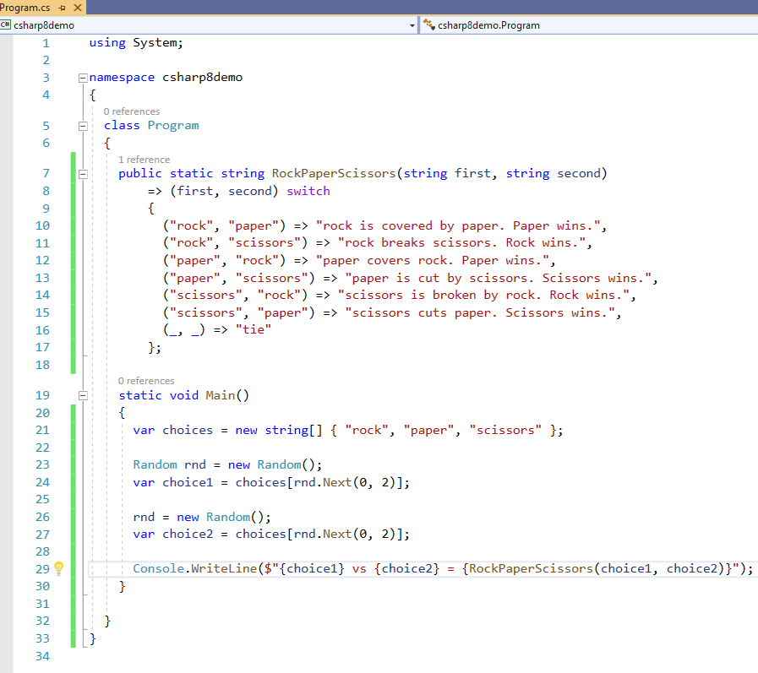The image size is (758, 673).
Task: Click 'choice2' declaration on line 27
Action: tap(188, 534)
